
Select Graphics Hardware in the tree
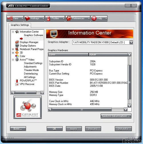point(33,39)
